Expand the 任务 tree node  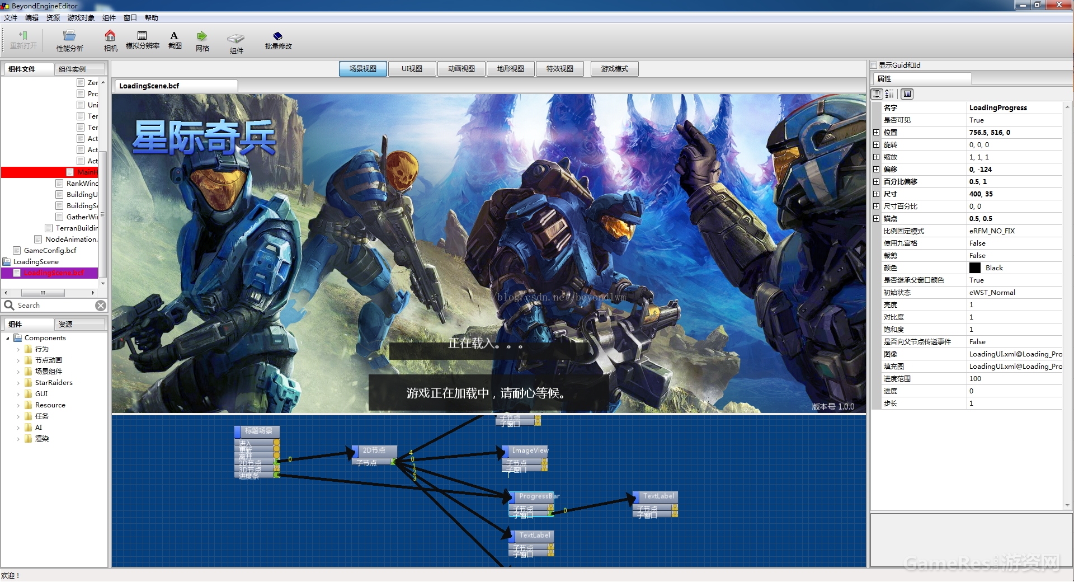click(x=18, y=416)
